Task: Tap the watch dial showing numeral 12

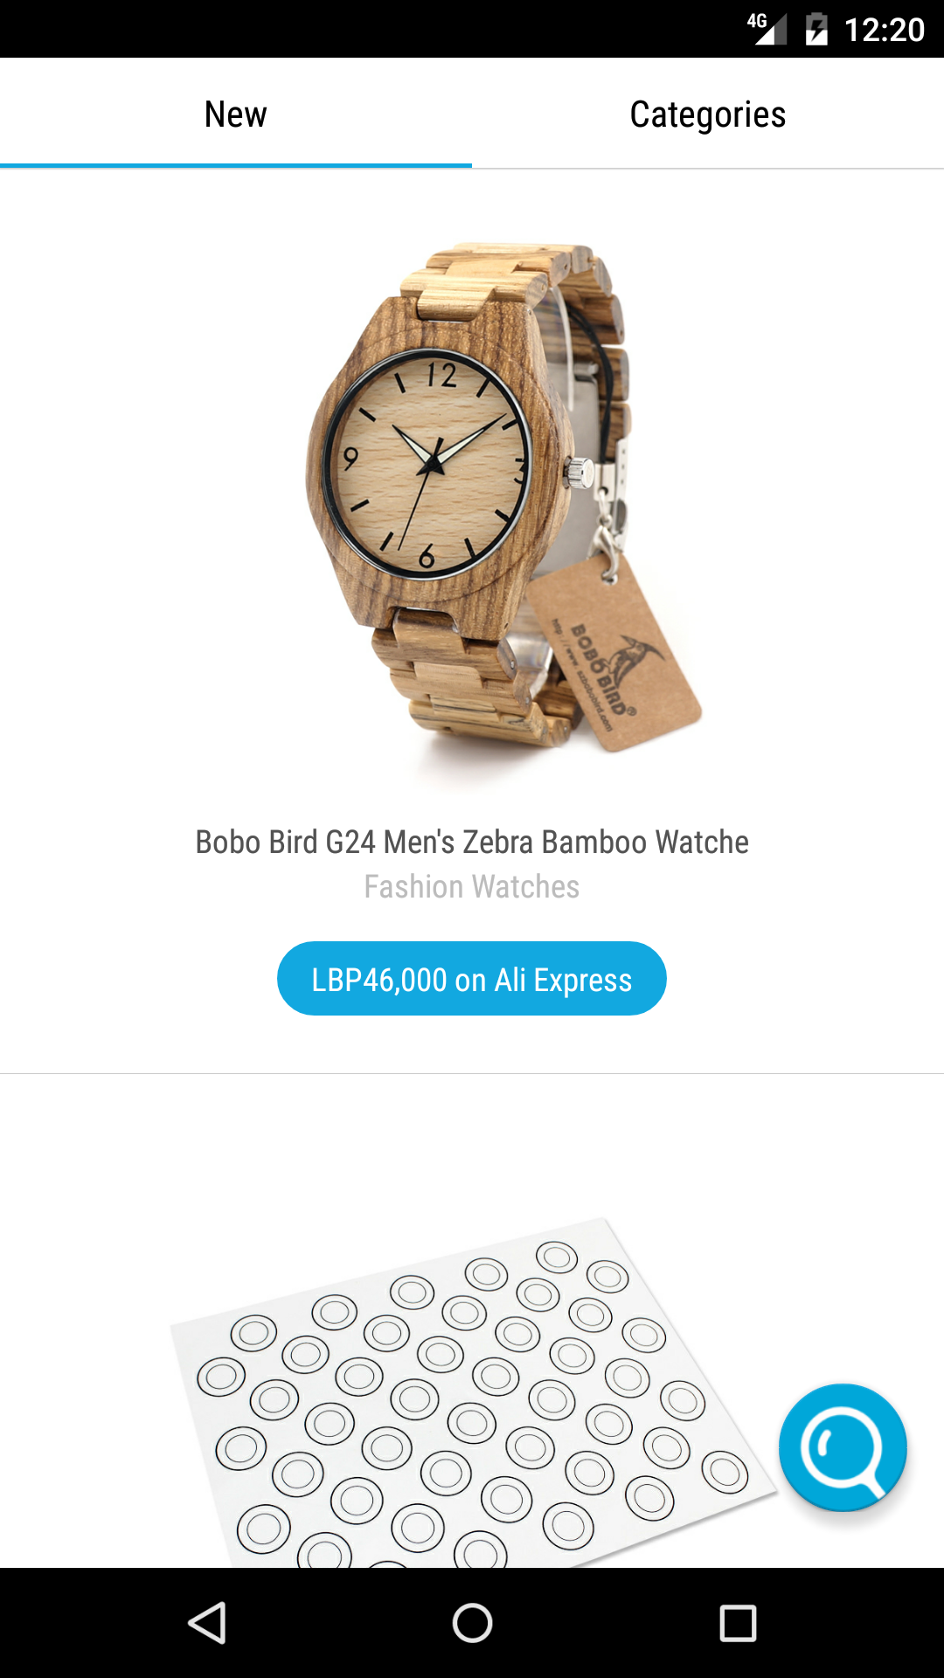Action: pyautogui.click(x=427, y=463)
